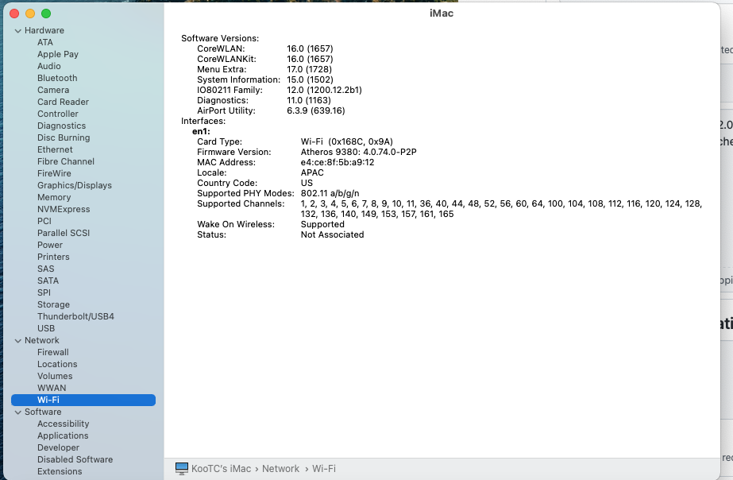Click the Network section label in sidebar
Screen dimensions: 733x480
click(42, 341)
